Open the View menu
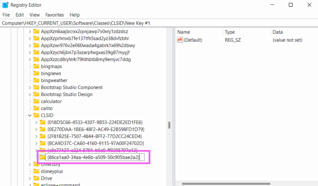Image resolution: width=318 pixels, height=186 pixels. (35, 15)
